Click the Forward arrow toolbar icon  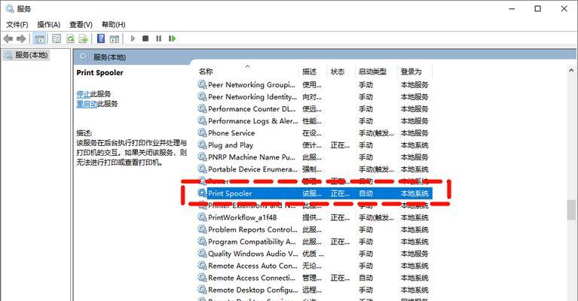pyautogui.click(x=21, y=38)
